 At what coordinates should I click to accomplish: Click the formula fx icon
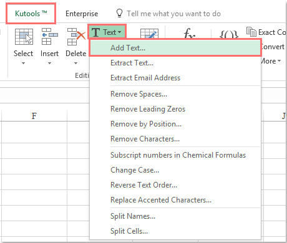190,34
